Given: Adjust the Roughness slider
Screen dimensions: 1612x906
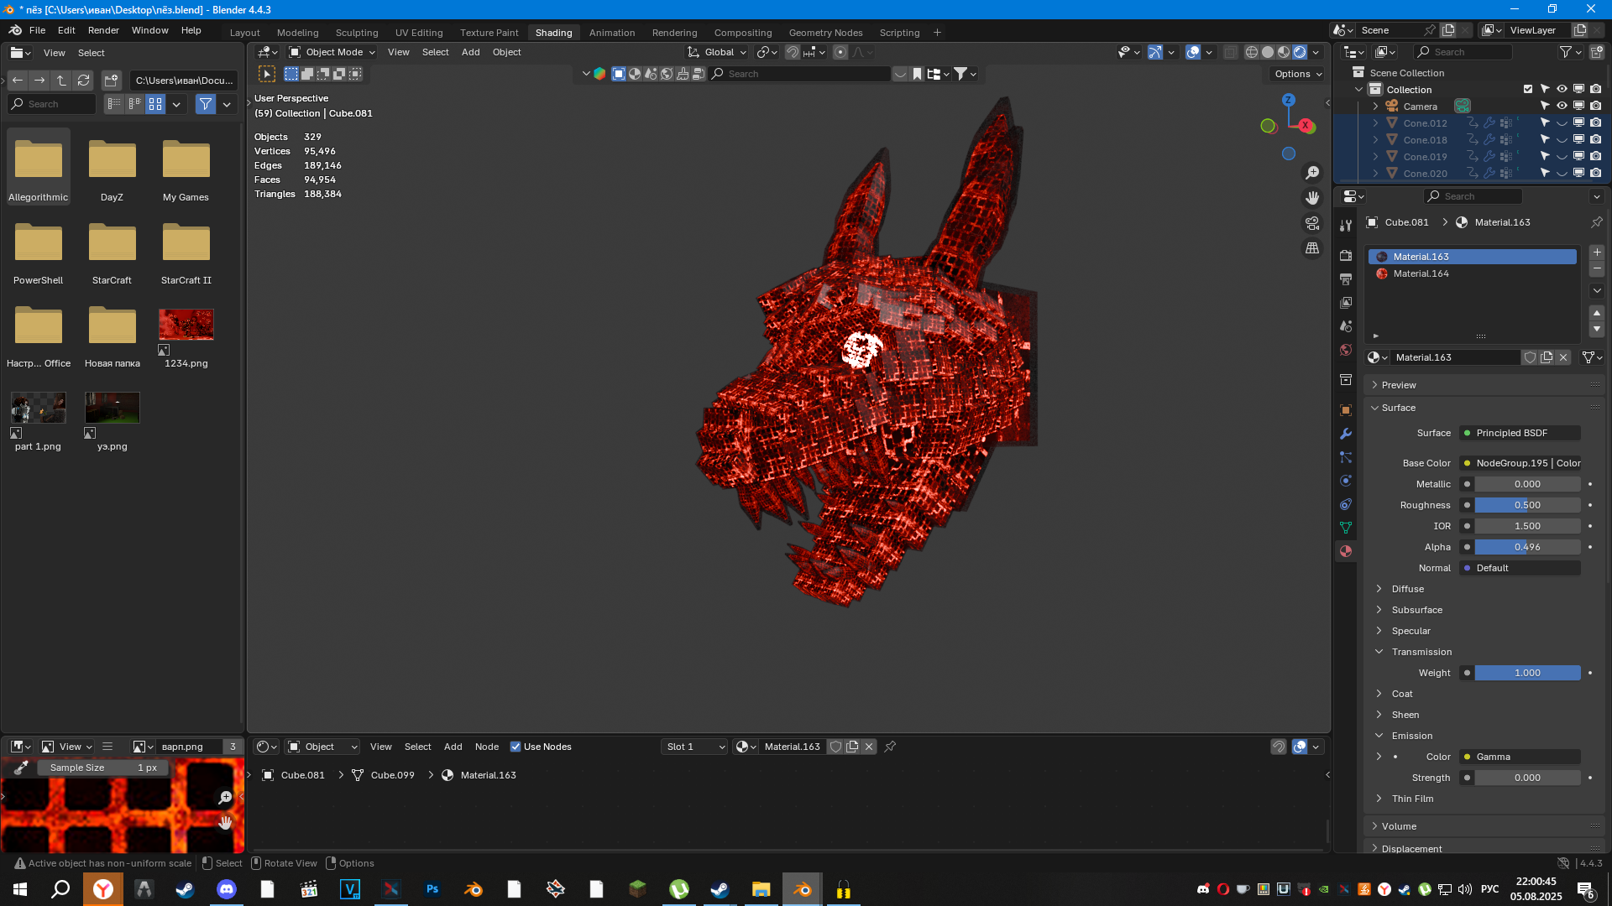Looking at the screenshot, I should pyautogui.click(x=1526, y=505).
